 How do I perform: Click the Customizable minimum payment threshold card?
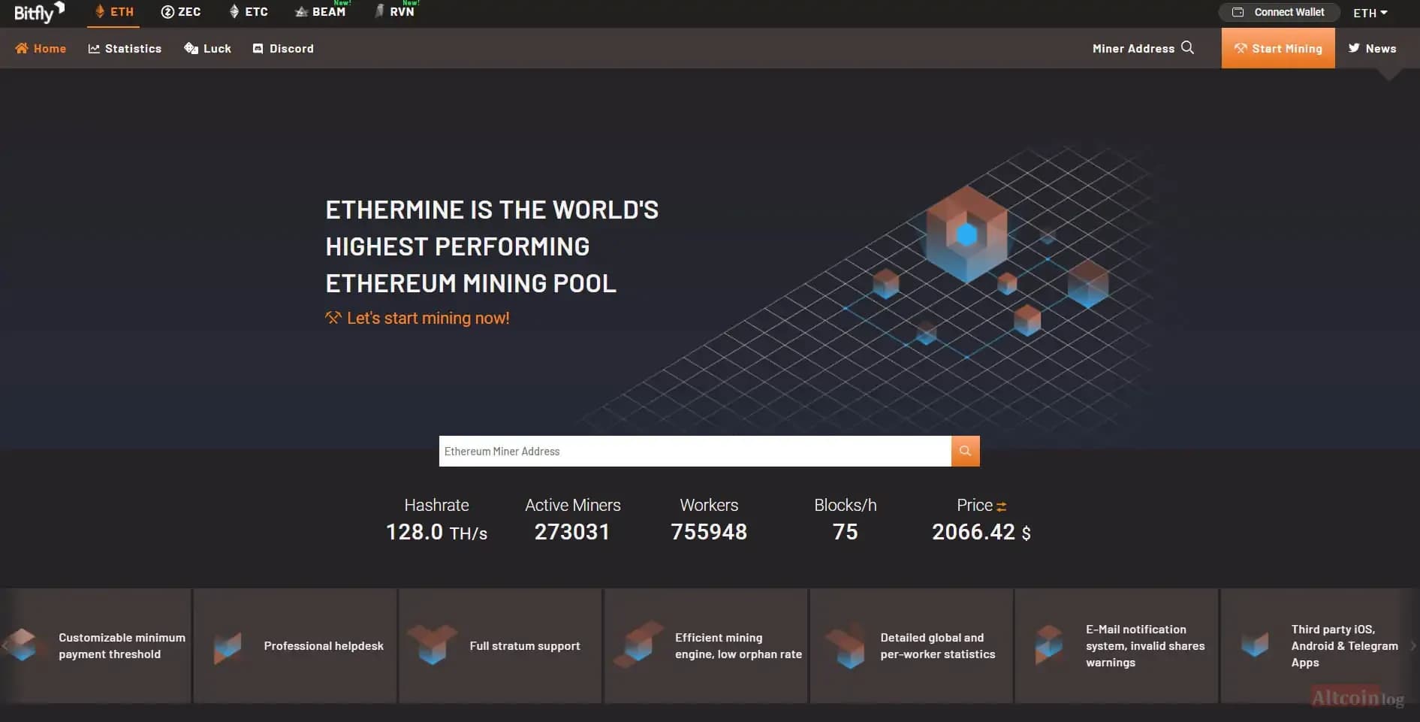pos(96,645)
